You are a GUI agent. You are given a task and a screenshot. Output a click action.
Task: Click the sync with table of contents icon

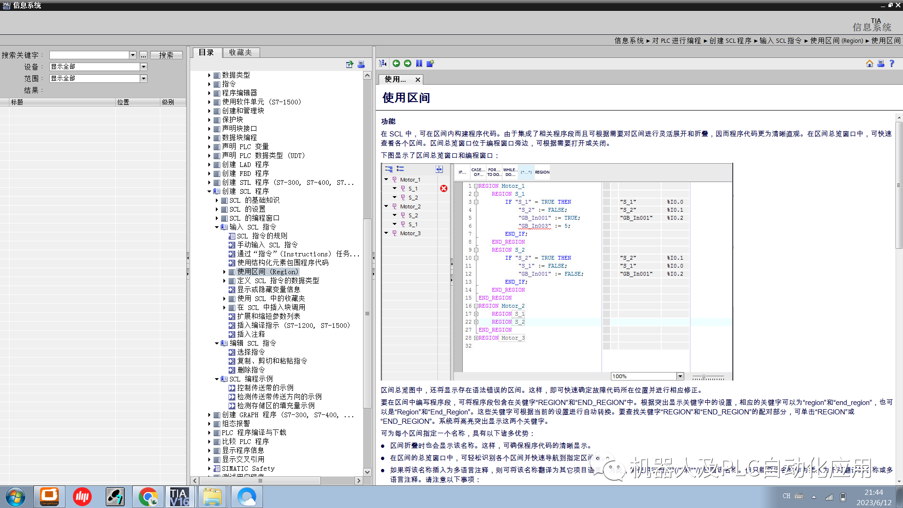coord(383,63)
